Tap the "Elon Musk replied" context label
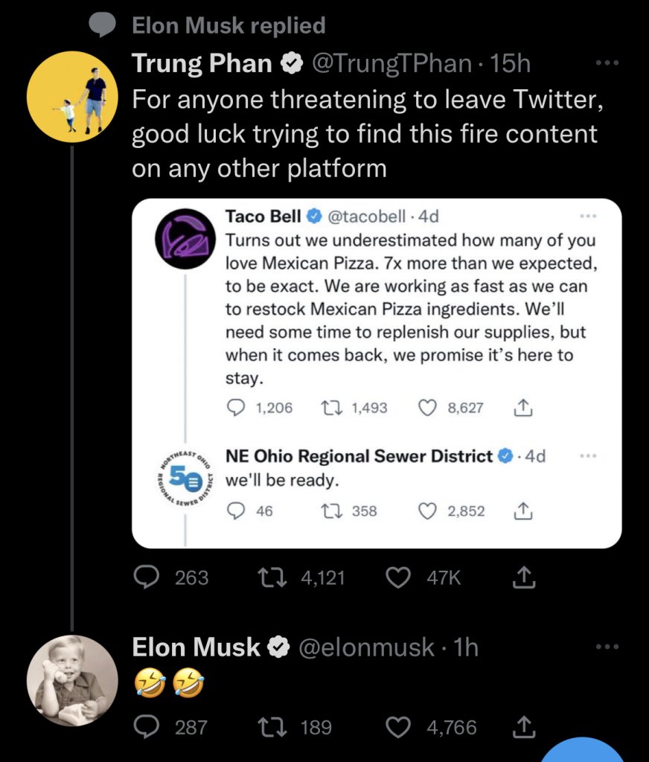The image size is (649, 762). (228, 26)
